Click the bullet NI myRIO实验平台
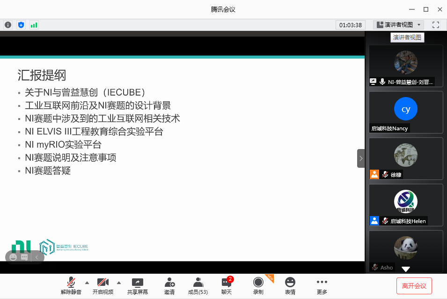Image resolution: width=447 pixels, height=299 pixels. click(x=63, y=145)
